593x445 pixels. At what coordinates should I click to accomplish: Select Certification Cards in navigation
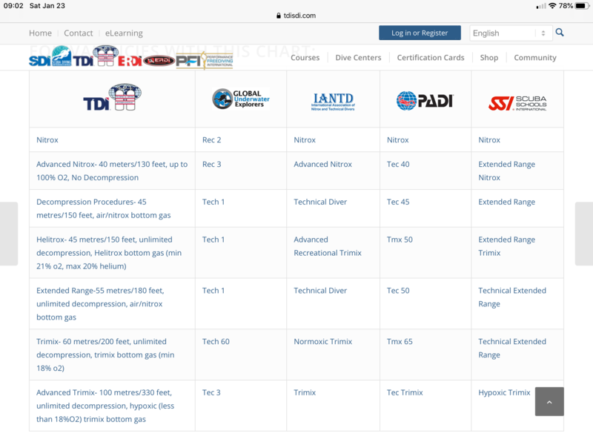tap(431, 57)
